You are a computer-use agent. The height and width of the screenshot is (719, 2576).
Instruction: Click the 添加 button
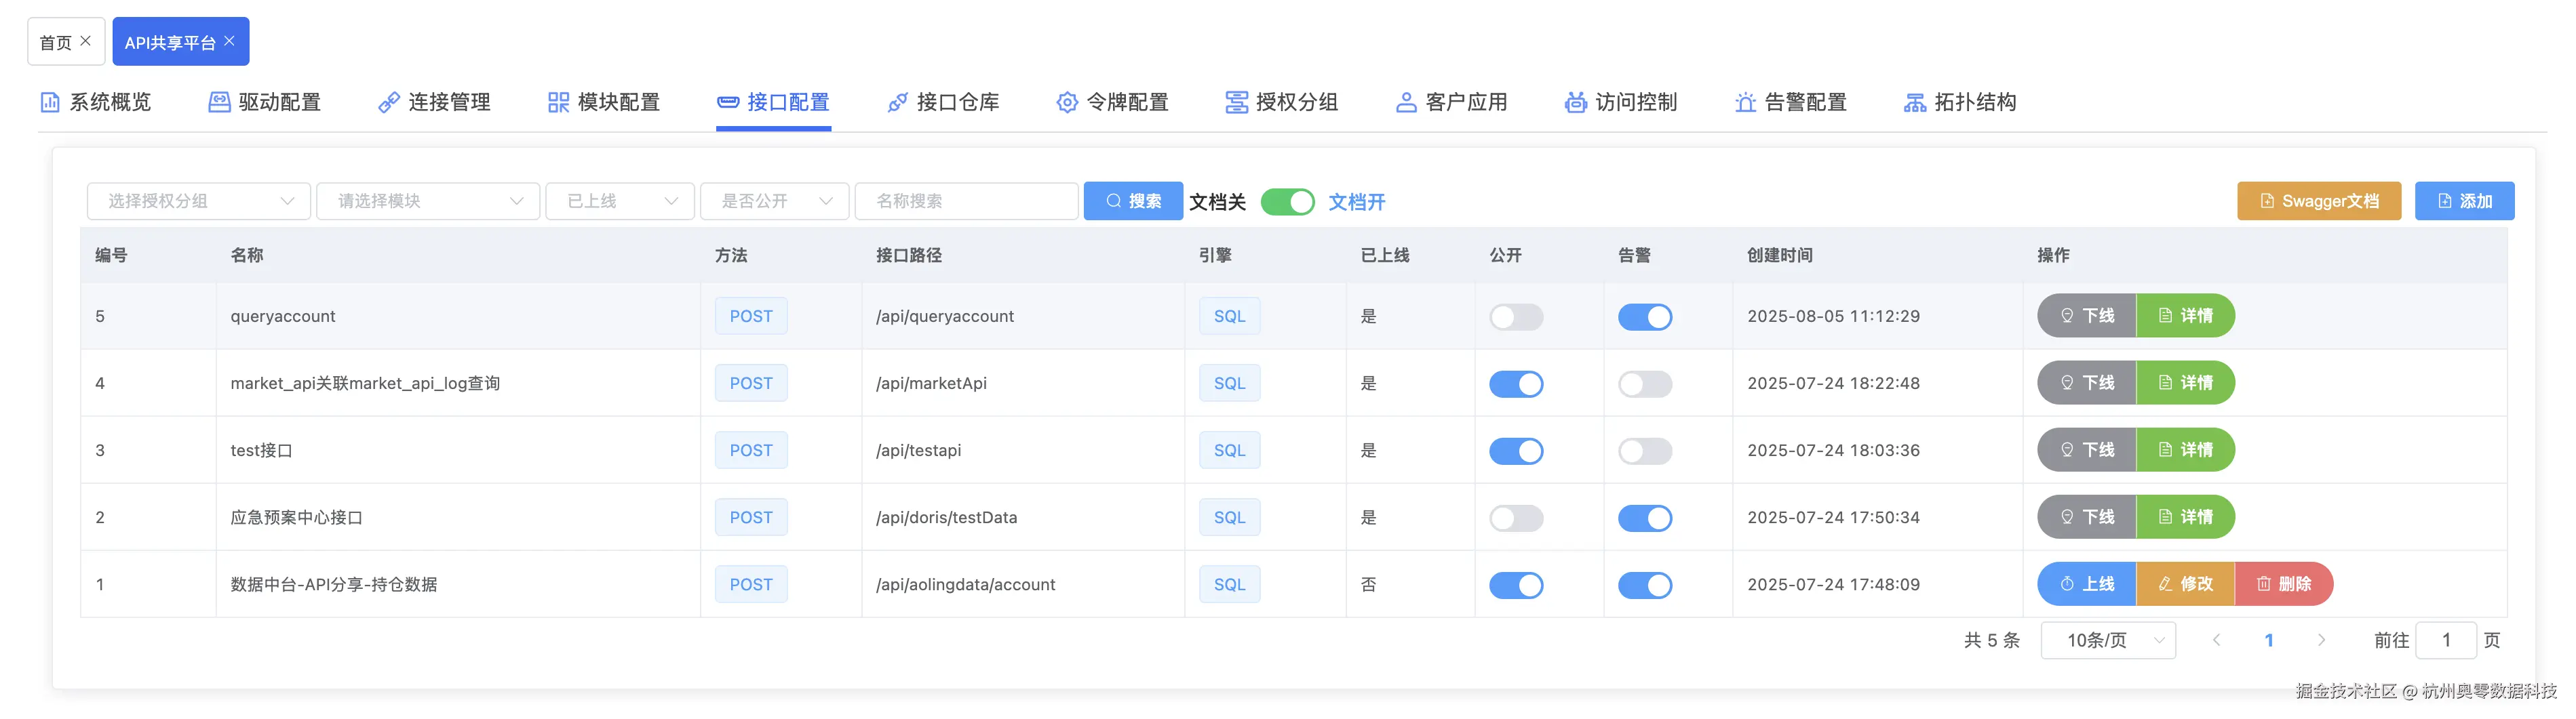click(x=2464, y=201)
